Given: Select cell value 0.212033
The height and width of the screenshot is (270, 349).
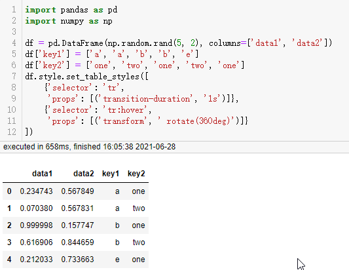Looking at the screenshot, I should point(36,260).
